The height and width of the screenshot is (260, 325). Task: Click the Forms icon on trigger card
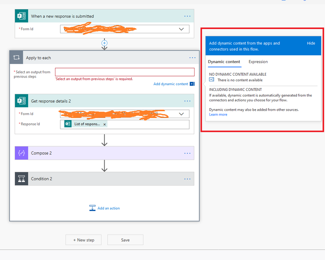click(x=22, y=16)
